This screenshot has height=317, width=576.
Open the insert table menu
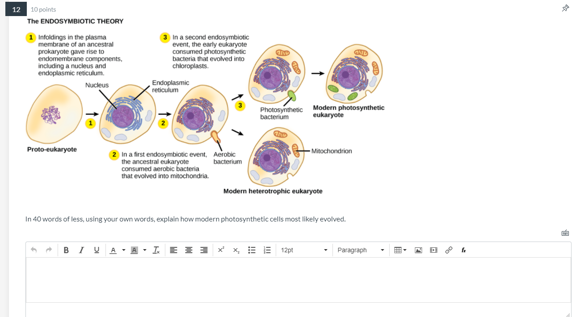(400, 250)
